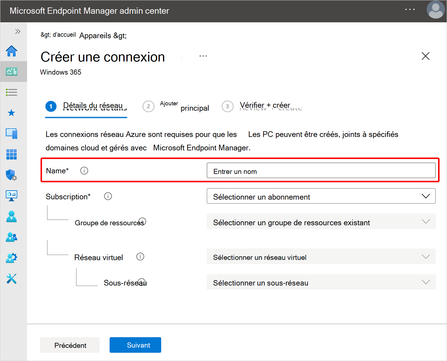447x361 pixels.
Task: Open the Favorites star icon
Action: point(12,113)
